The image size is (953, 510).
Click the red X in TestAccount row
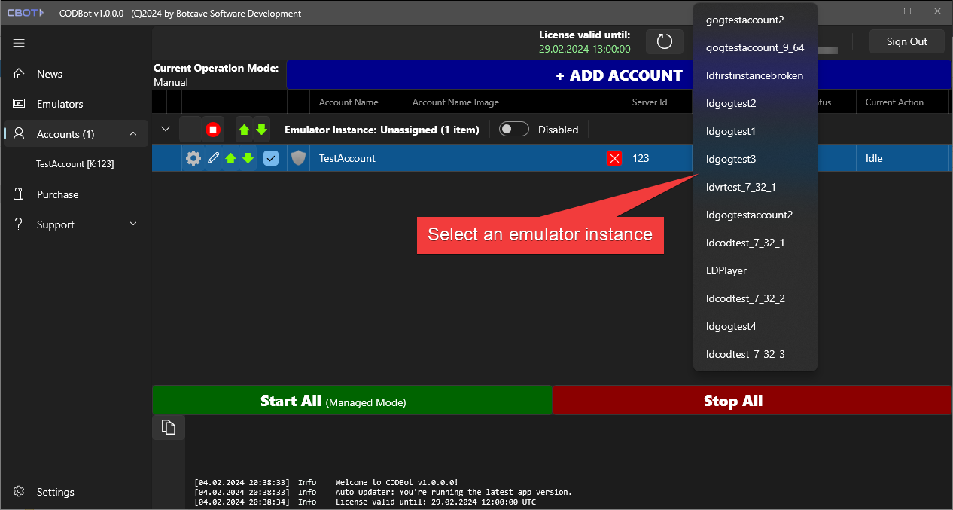pyautogui.click(x=614, y=158)
